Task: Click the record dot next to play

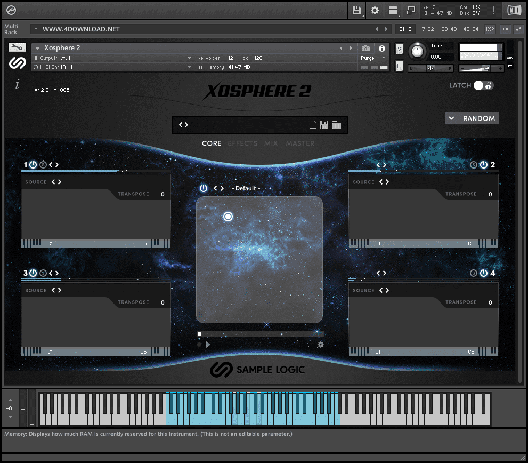Action: 199,345
